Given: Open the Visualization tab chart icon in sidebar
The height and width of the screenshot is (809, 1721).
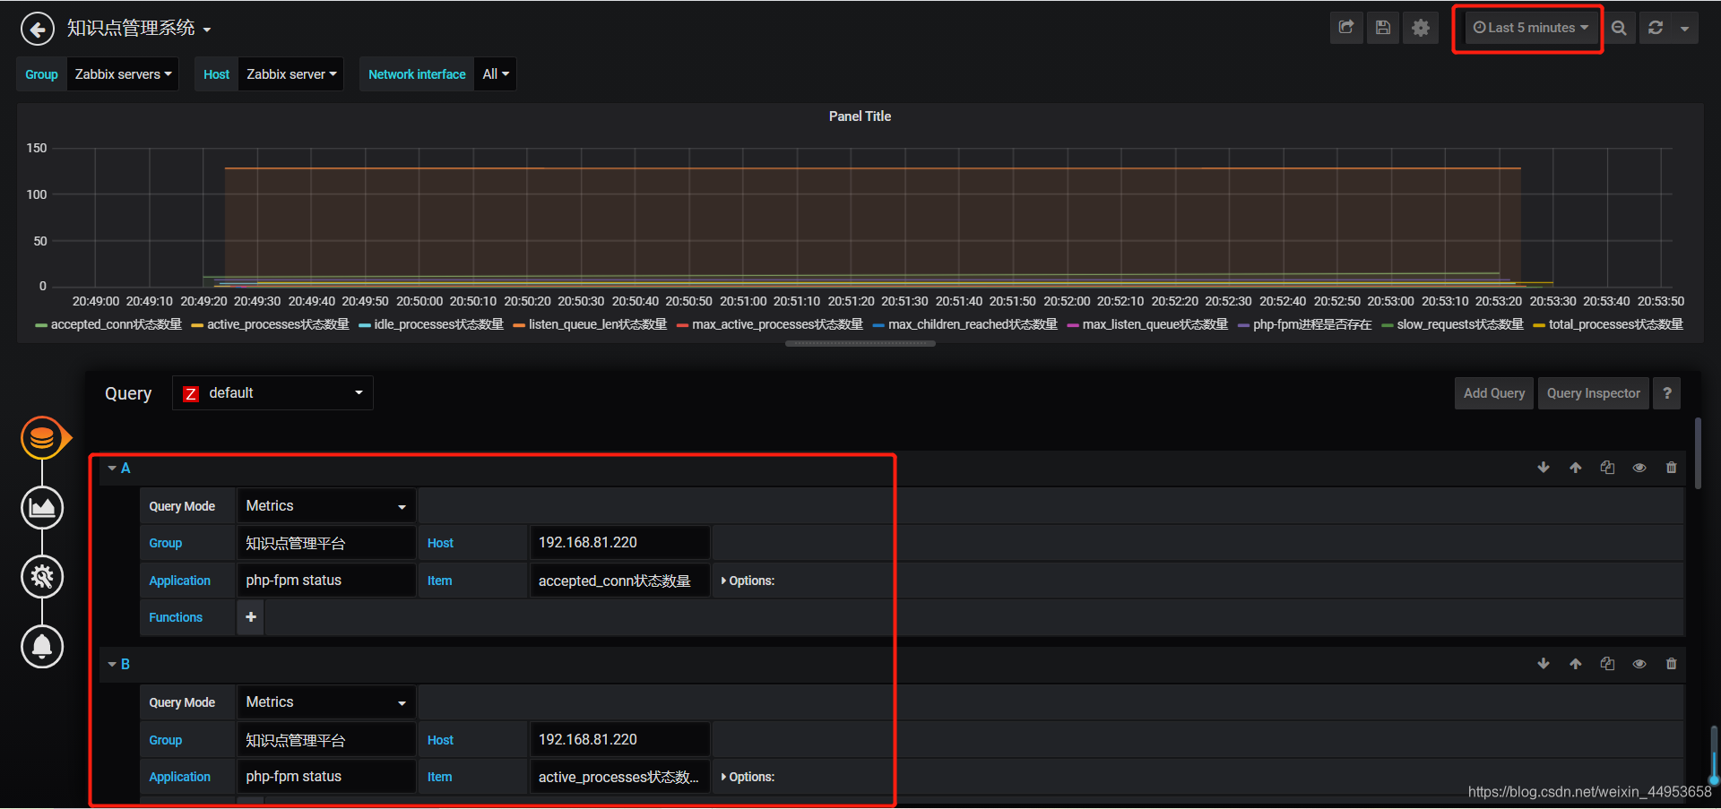Looking at the screenshot, I should click(42, 508).
